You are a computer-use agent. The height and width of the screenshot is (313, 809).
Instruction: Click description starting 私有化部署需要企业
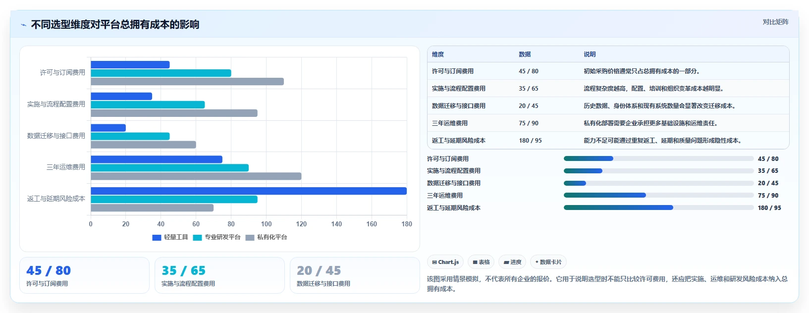[x=651, y=123]
